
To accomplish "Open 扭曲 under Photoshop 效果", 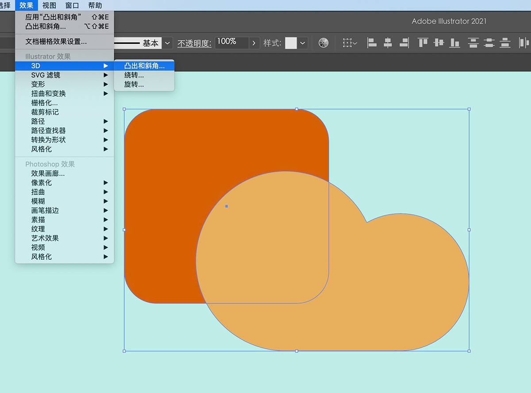I will coord(65,192).
